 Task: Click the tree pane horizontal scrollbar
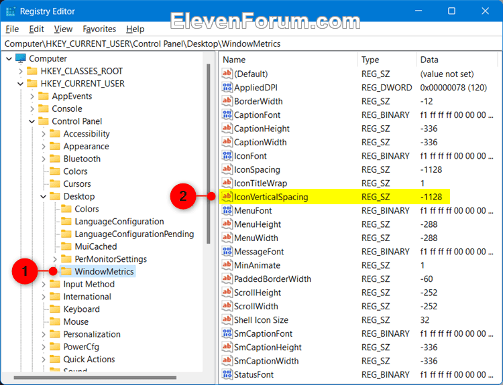tap(95, 378)
